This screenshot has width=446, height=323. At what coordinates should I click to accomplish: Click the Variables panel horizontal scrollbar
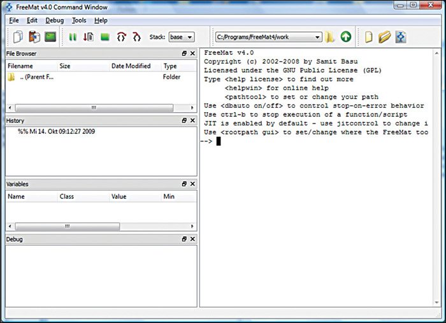tap(67, 226)
